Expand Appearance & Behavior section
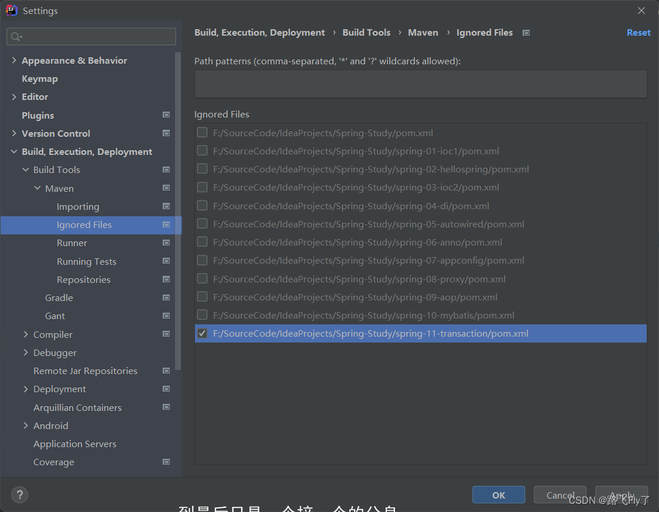Image resolution: width=659 pixels, height=512 pixels. tap(14, 60)
